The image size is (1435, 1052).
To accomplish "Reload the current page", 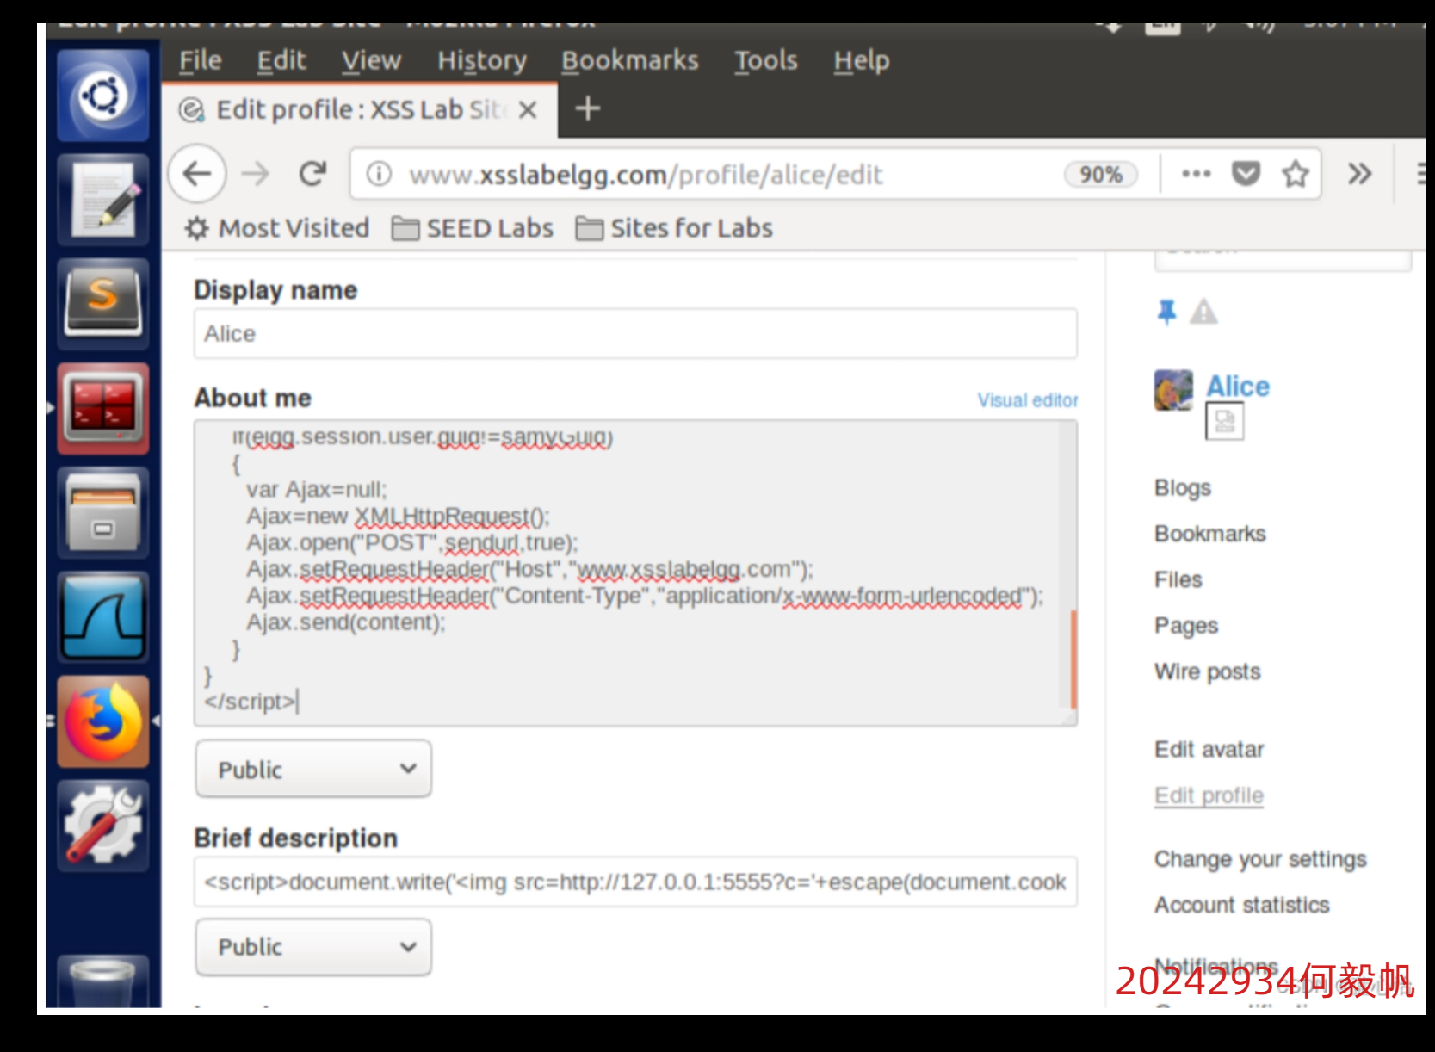I will [312, 174].
